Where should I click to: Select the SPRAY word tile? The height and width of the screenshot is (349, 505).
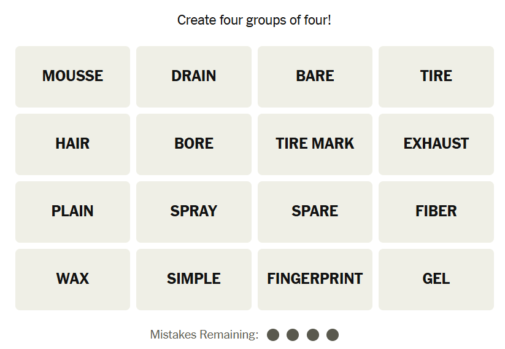[x=194, y=211]
